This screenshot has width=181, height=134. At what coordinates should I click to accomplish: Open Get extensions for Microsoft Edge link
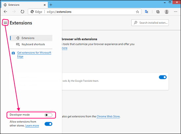point(34,55)
